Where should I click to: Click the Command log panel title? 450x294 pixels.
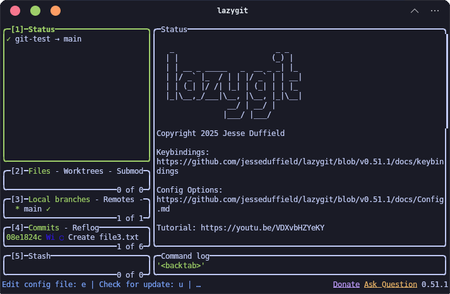[x=185, y=256]
